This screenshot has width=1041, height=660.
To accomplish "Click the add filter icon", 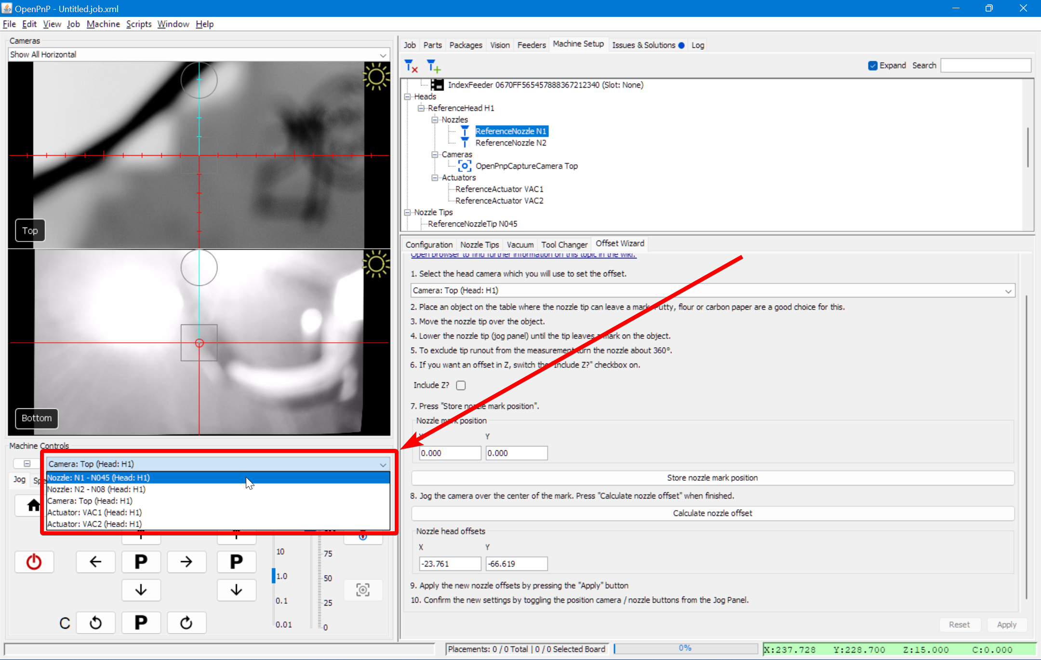I will 433,66.
